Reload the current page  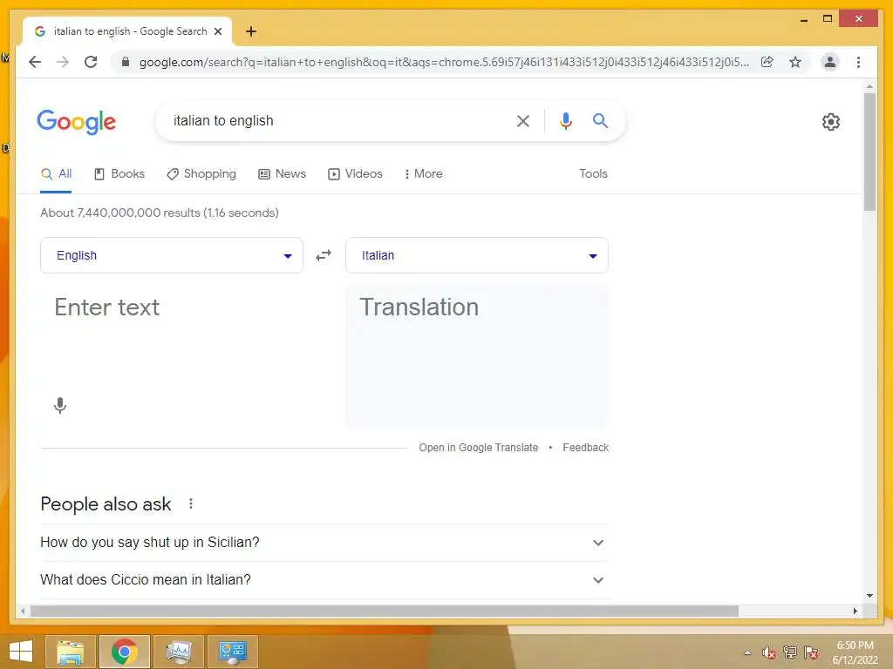pyautogui.click(x=91, y=62)
